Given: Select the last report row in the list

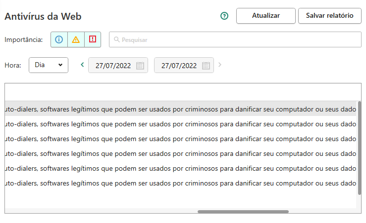Looking at the screenshot, I should pyautogui.click(x=180, y=183).
